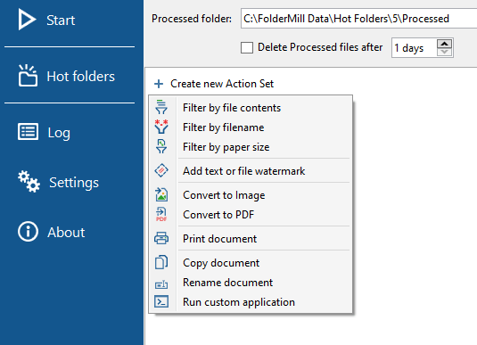Select Add text or file watermark
The image size is (477, 345).
pyautogui.click(x=251, y=171)
